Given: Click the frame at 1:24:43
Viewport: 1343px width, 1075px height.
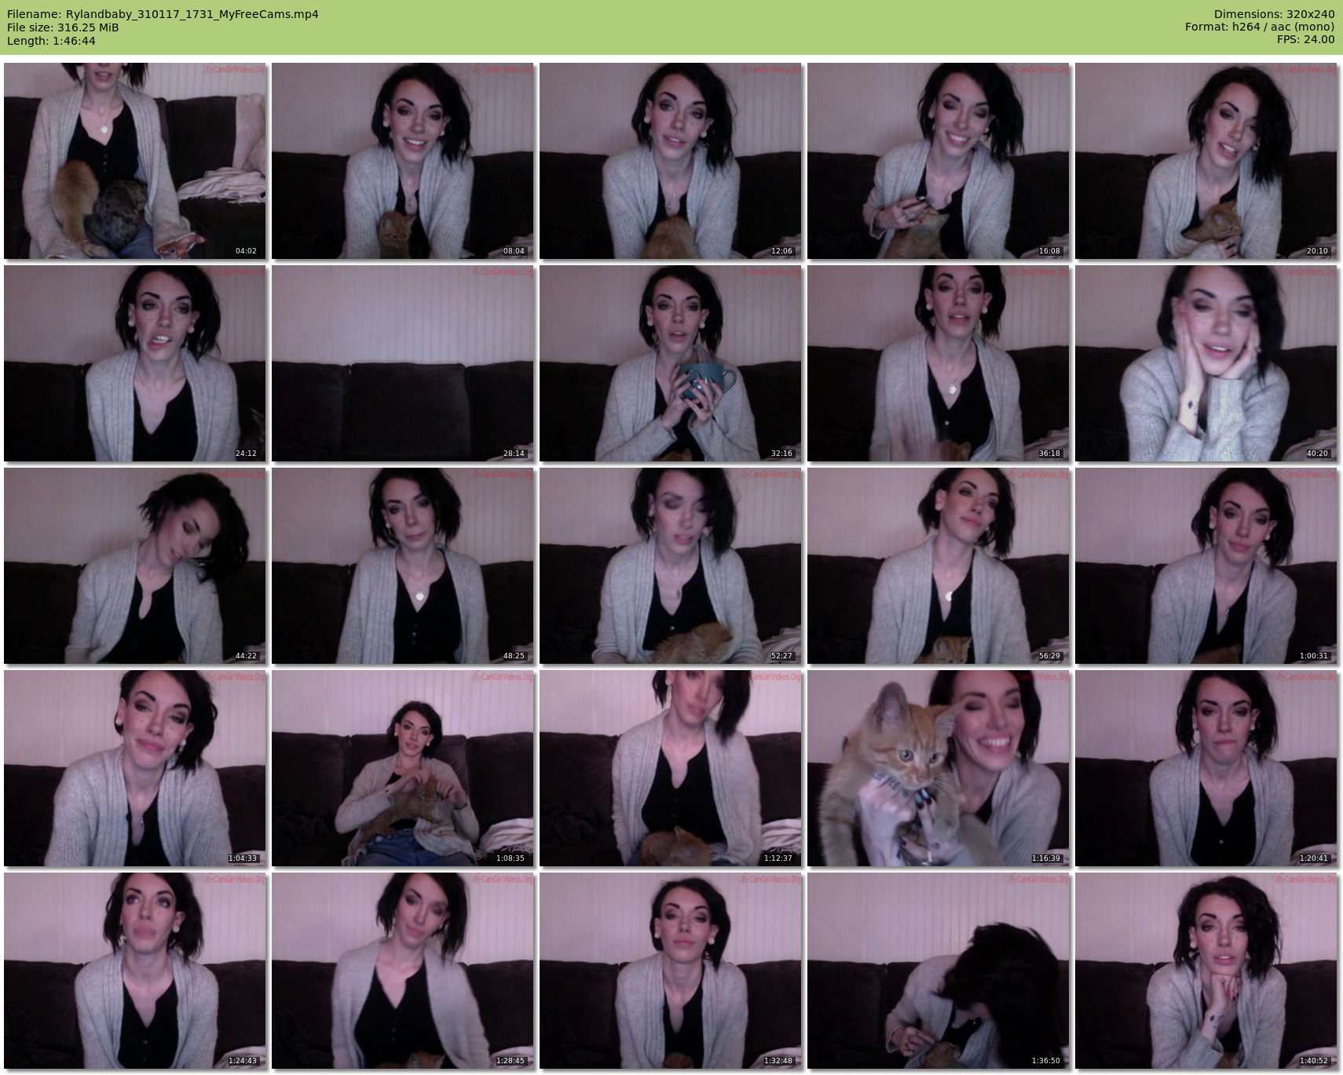Looking at the screenshot, I should point(135,971).
